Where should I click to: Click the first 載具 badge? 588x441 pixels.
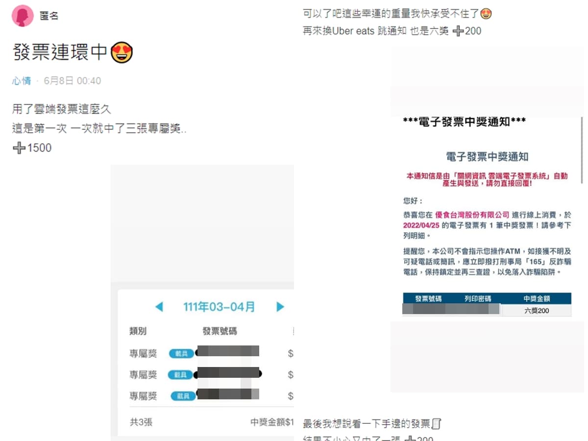coord(182,353)
